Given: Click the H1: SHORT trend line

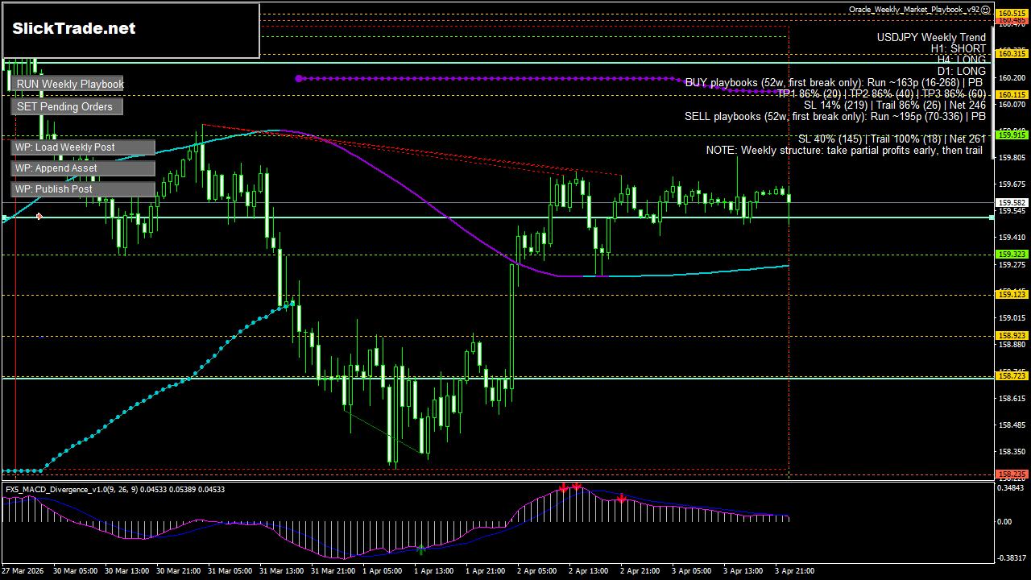Looking at the screenshot, I should 958,49.
